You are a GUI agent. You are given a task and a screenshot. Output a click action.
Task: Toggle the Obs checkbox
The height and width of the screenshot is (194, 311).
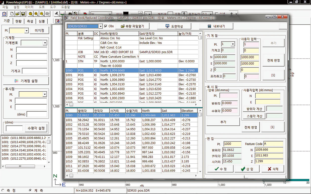click(x=106, y=26)
